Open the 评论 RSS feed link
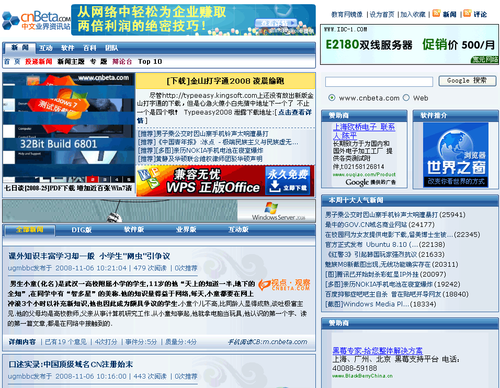Image resolution: width=500 pixels, height=388 pixels. tap(480, 14)
